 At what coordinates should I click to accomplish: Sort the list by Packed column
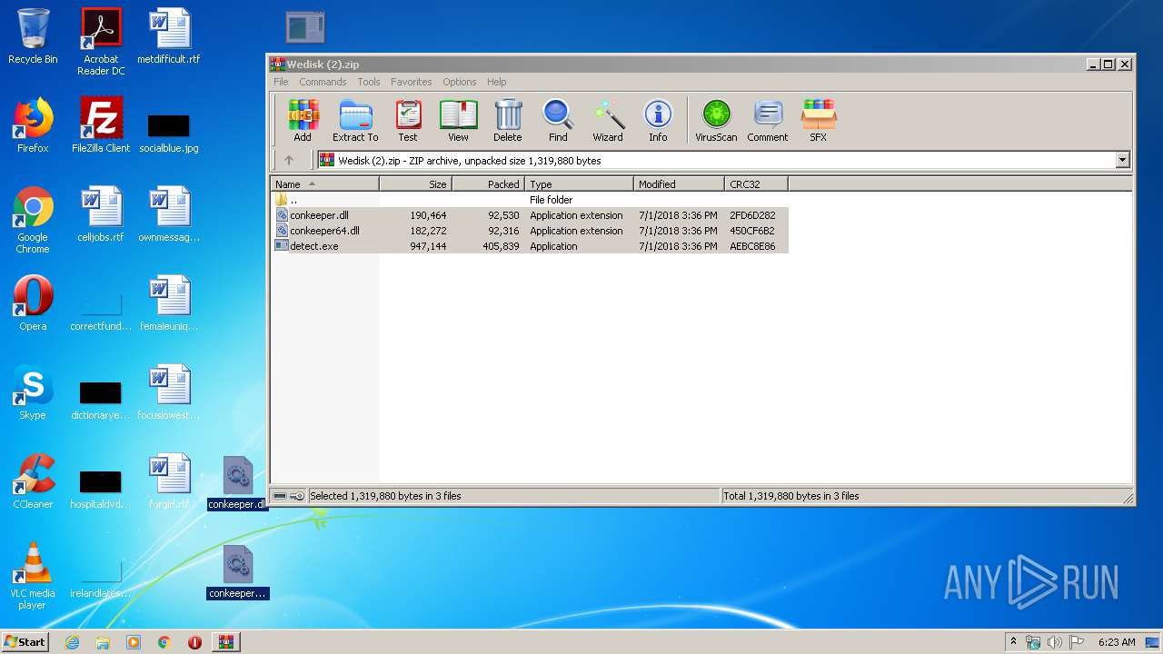pos(488,183)
